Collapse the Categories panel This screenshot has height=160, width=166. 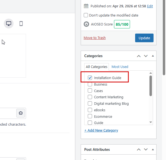tap(153, 56)
